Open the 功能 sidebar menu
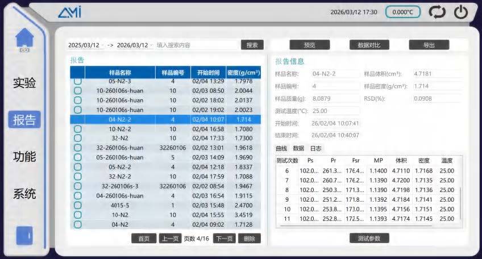The width and height of the screenshot is (482, 259). tap(24, 157)
